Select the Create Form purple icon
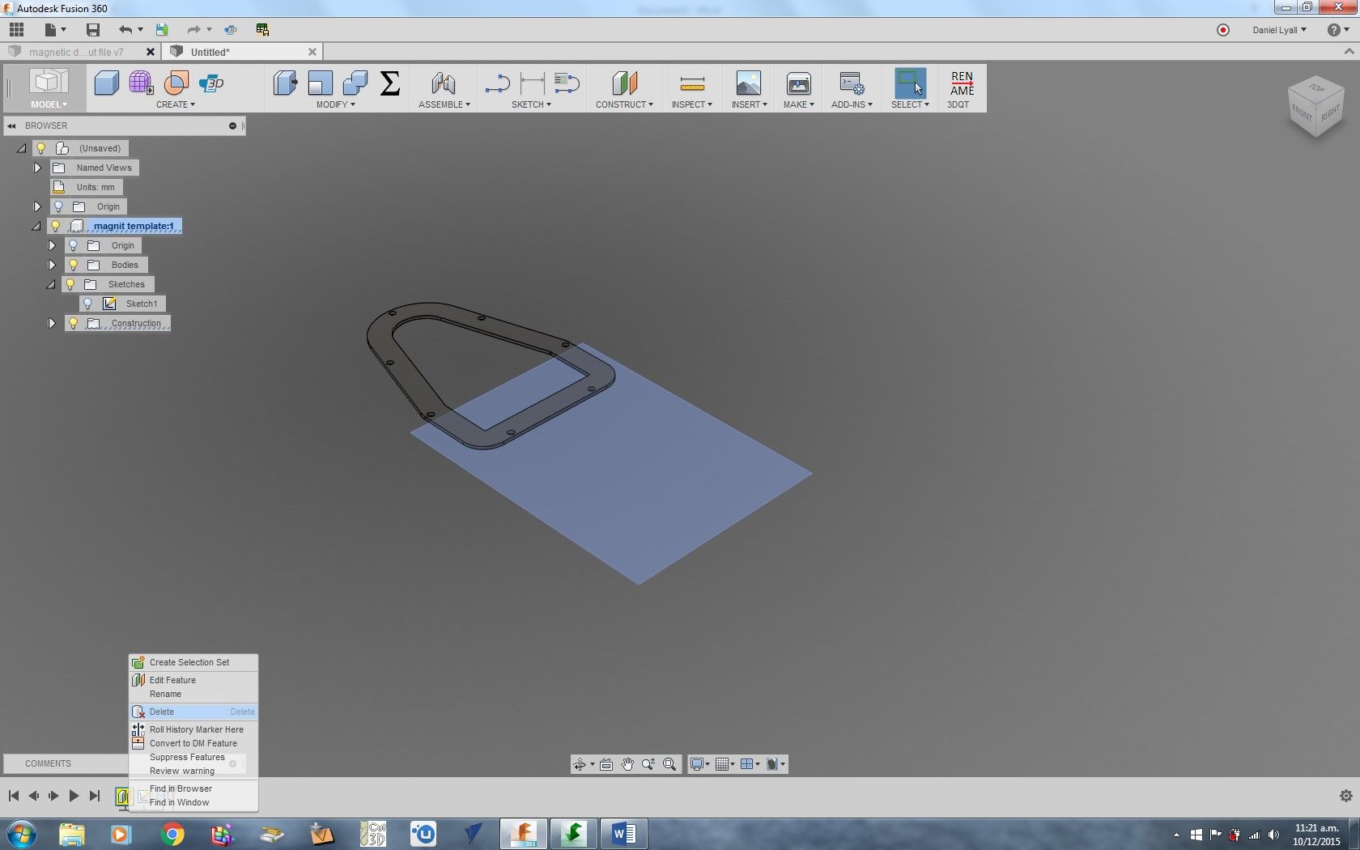Screen dimensions: 1360x850 tap(141, 83)
